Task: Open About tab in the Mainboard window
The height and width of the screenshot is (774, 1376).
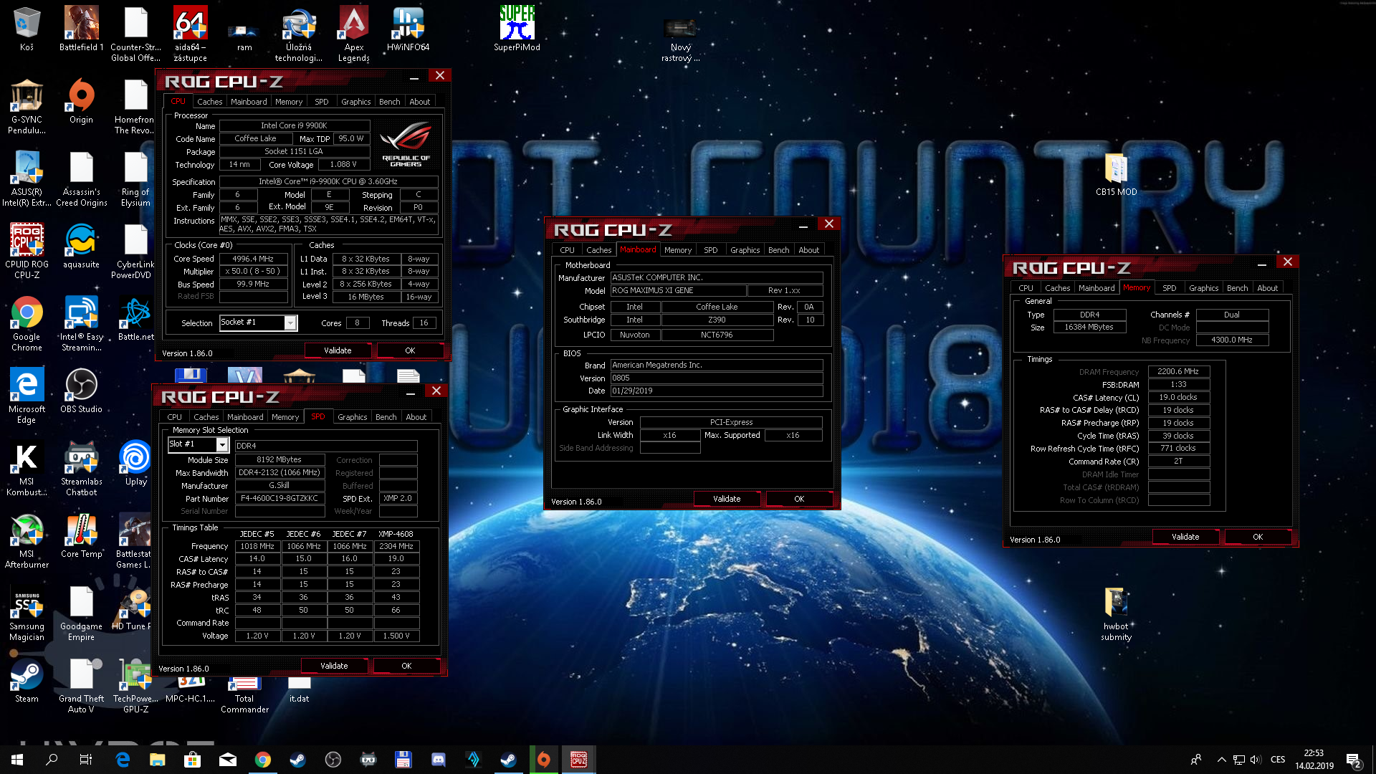Action: coord(809,250)
